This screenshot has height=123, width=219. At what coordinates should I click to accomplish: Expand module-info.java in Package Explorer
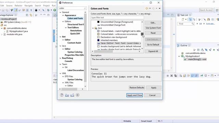2,34
